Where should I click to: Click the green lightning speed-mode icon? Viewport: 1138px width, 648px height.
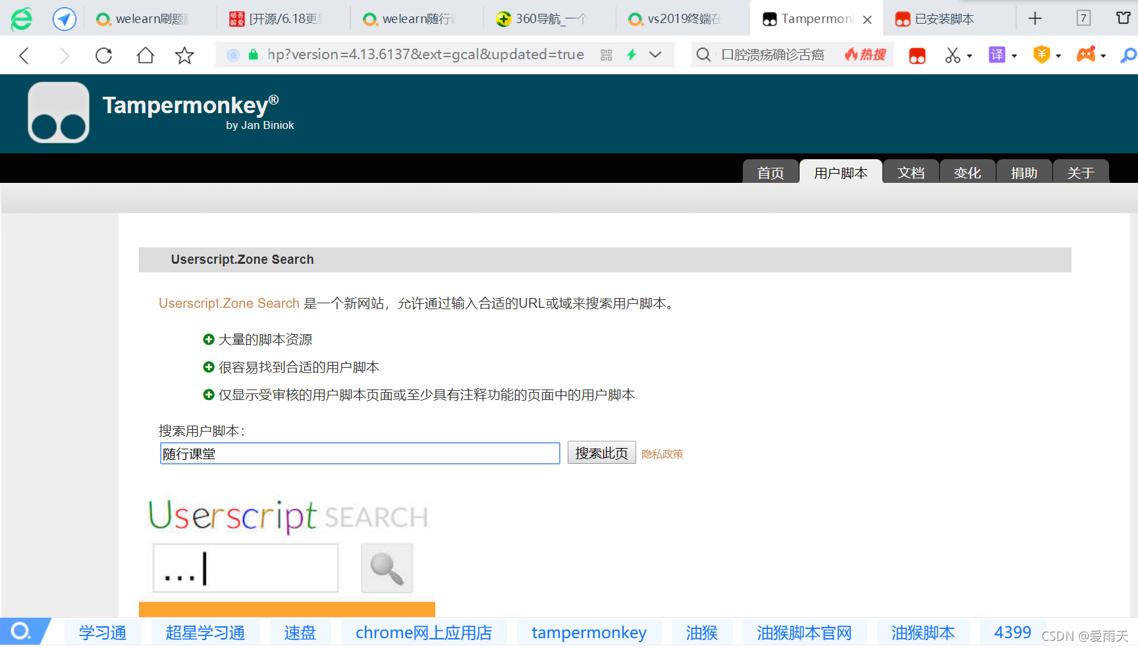click(x=632, y=55)
